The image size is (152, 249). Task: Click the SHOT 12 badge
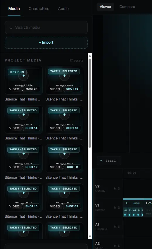point(31,167)
